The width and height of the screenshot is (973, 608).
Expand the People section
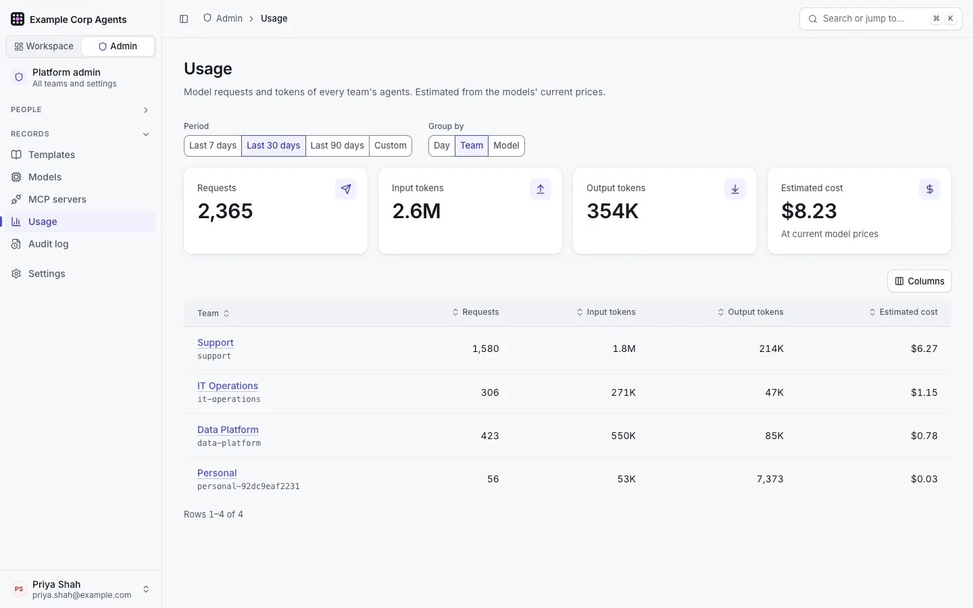pyautogui.click(x=81, y=109)
